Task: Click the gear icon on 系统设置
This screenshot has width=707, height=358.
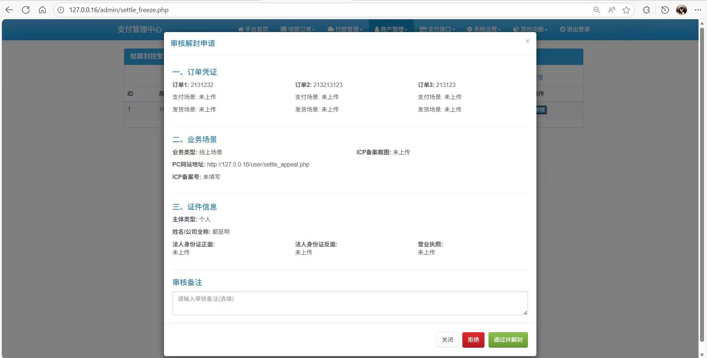Action: (469, 29)
